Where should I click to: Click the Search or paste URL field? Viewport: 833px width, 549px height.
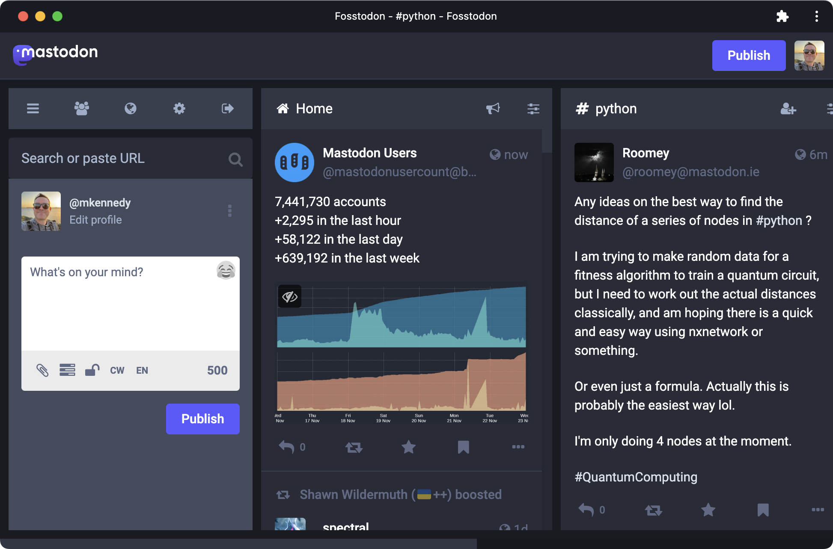click(131, 158)
